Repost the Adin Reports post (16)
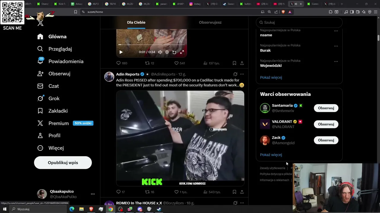This screenshot has height=213, width=380. 147,192
